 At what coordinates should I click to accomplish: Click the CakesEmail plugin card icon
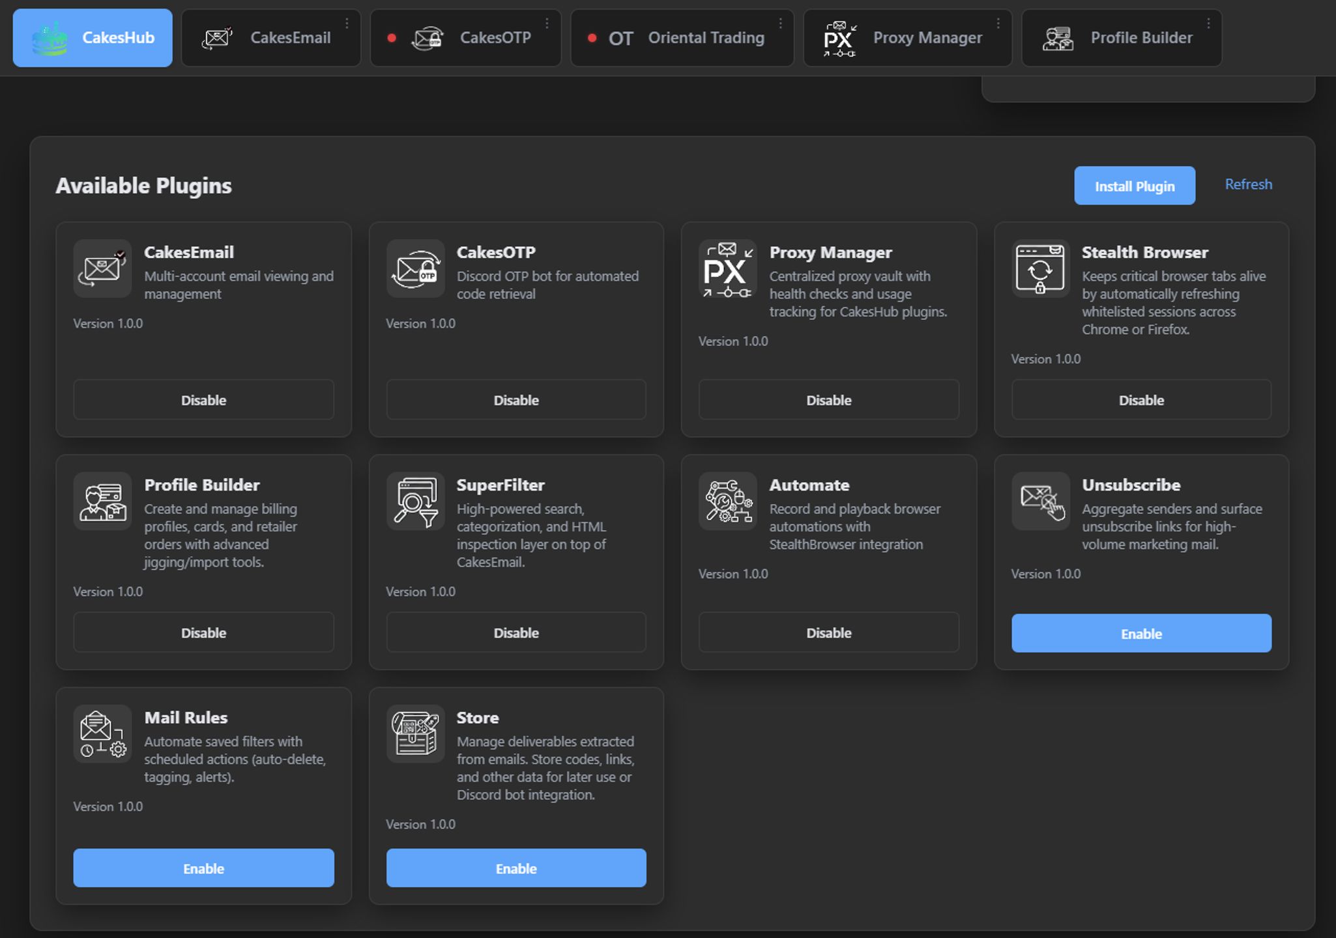tap(102, 268)
